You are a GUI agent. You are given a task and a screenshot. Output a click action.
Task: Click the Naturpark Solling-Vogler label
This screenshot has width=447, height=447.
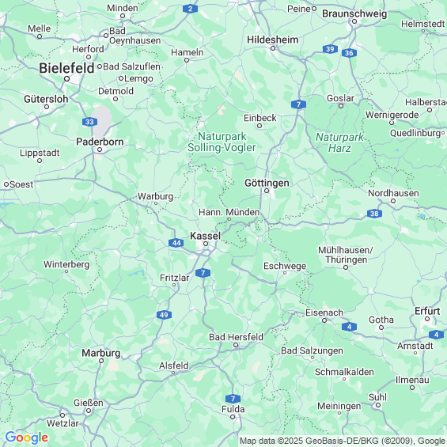(x=222, y=142)
